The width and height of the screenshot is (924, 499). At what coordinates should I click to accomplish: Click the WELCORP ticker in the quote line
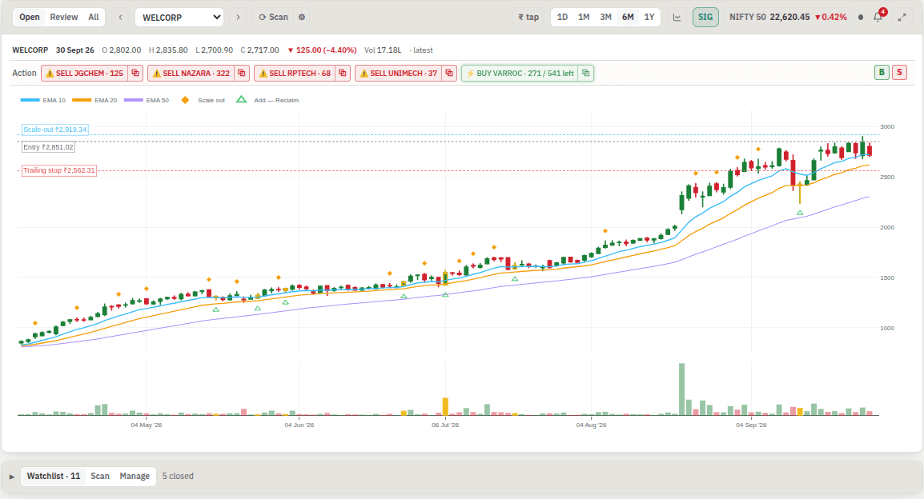[30, 50]
